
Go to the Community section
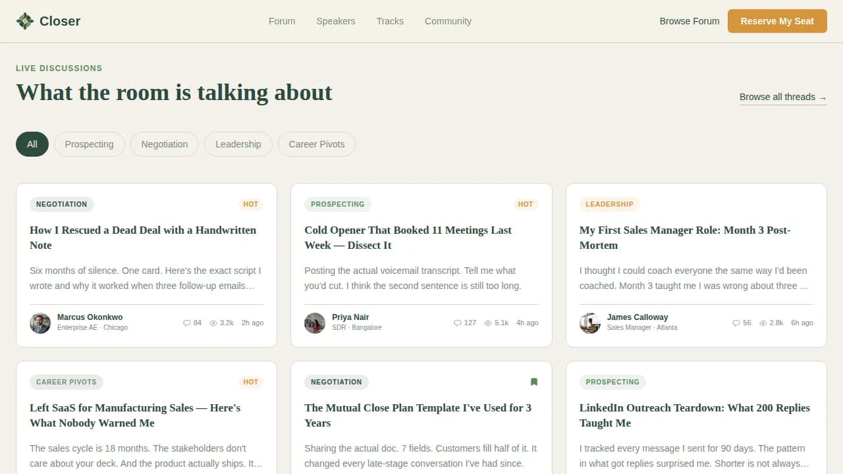pyautogui.click(x=448, y=21)
